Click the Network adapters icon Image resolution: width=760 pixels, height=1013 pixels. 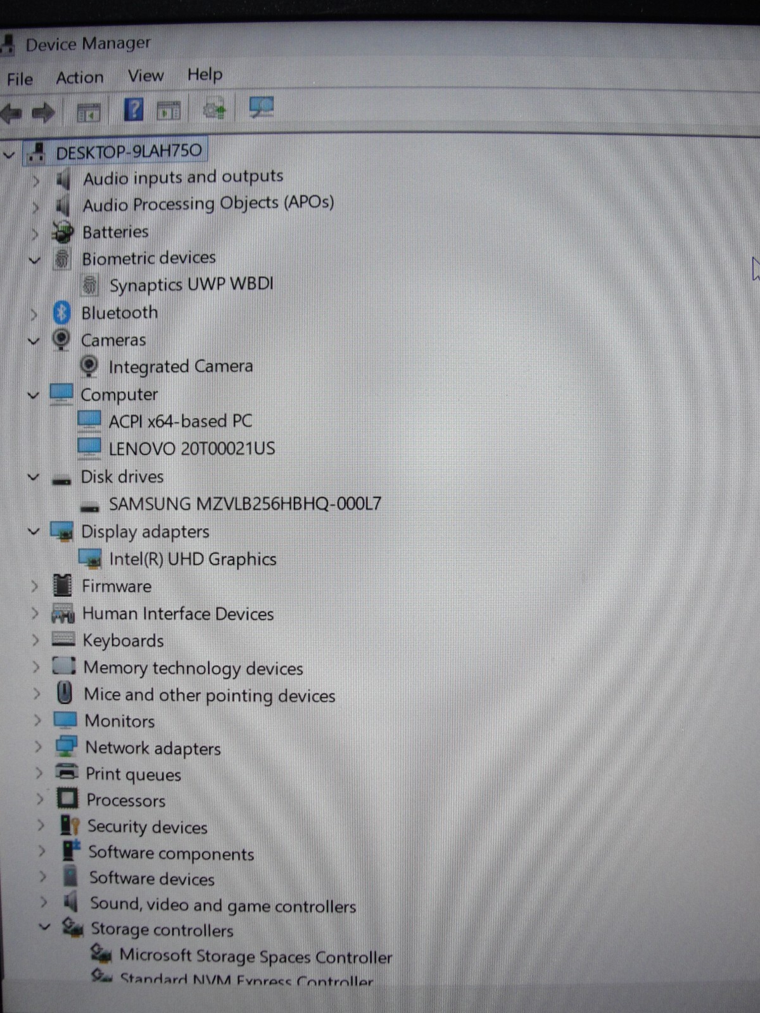point(66,746)
